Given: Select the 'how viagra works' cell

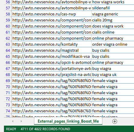Looking at the screenshot, I should pyautogui.click(x=113, y=2).
